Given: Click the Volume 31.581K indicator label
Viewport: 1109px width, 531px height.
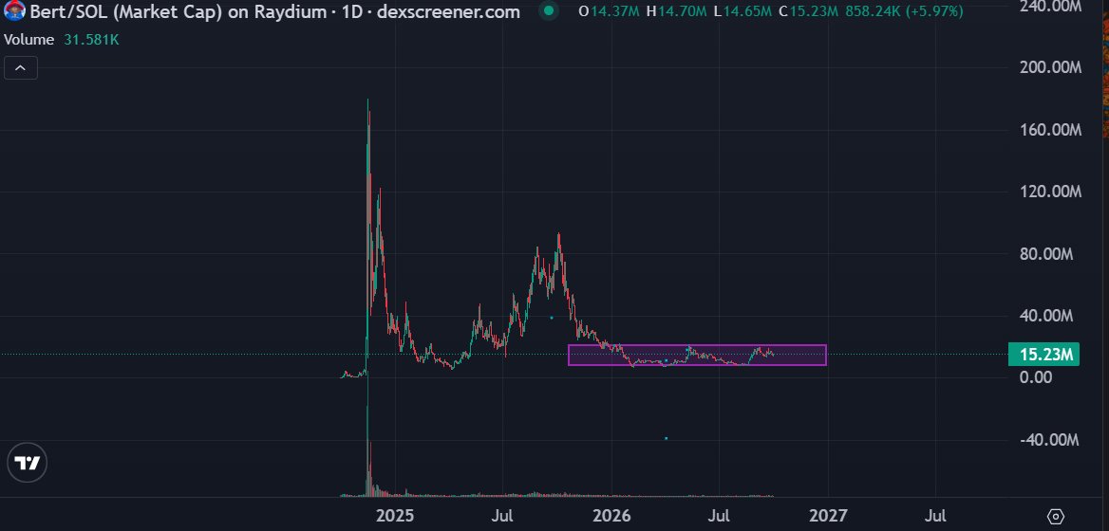Looking at the screenshot, I should [62, 40].
